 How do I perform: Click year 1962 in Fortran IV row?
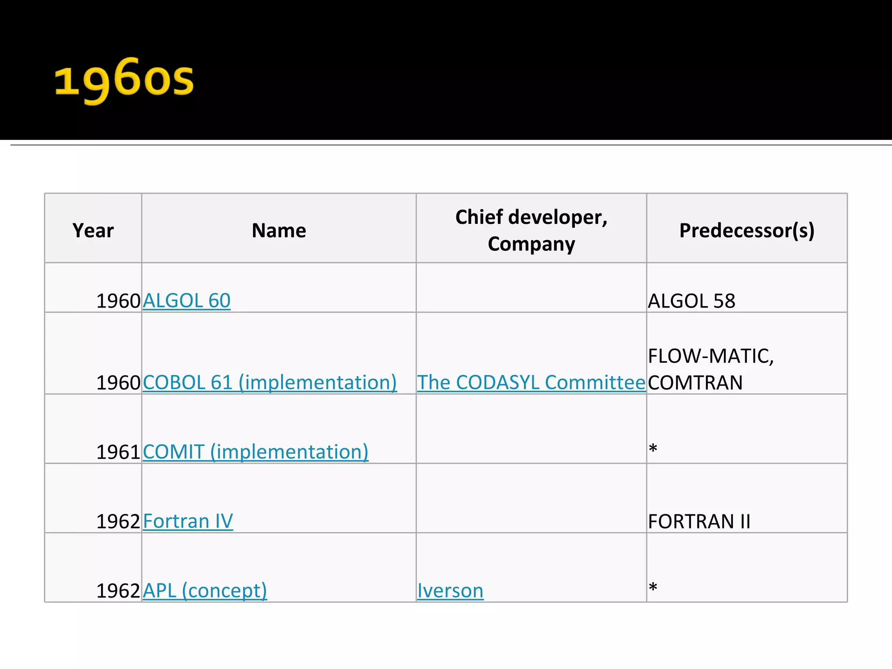click(x=118, y=521)
